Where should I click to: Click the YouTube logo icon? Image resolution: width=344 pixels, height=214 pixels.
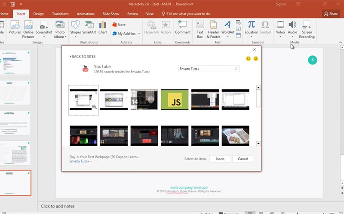[x=85, y=68]
